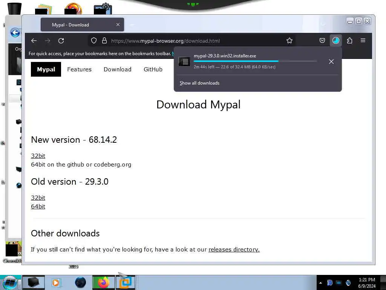Bookmark this page with the star icon
Viewport: 386px width, 290px height.
[x=289, y=41]
